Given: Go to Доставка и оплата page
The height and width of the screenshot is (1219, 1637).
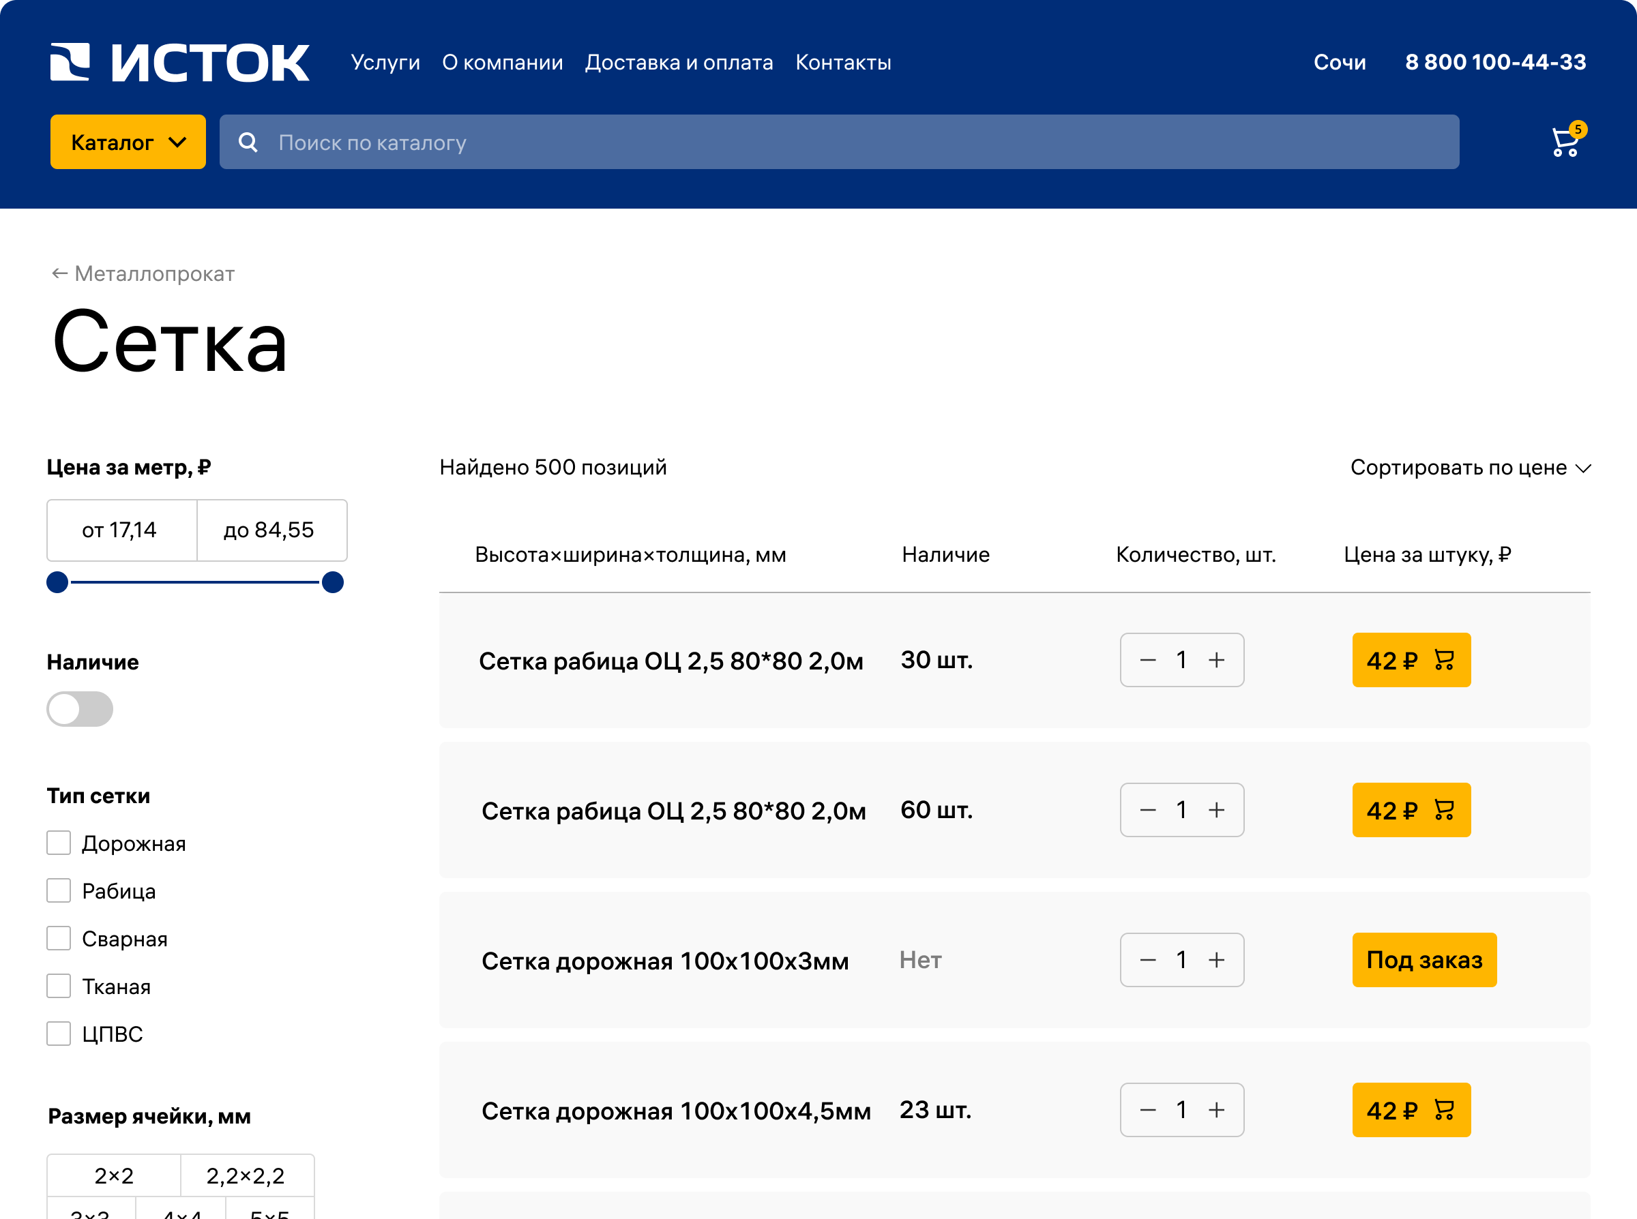Looking at the screenshot, I should [x=678, y=63].
